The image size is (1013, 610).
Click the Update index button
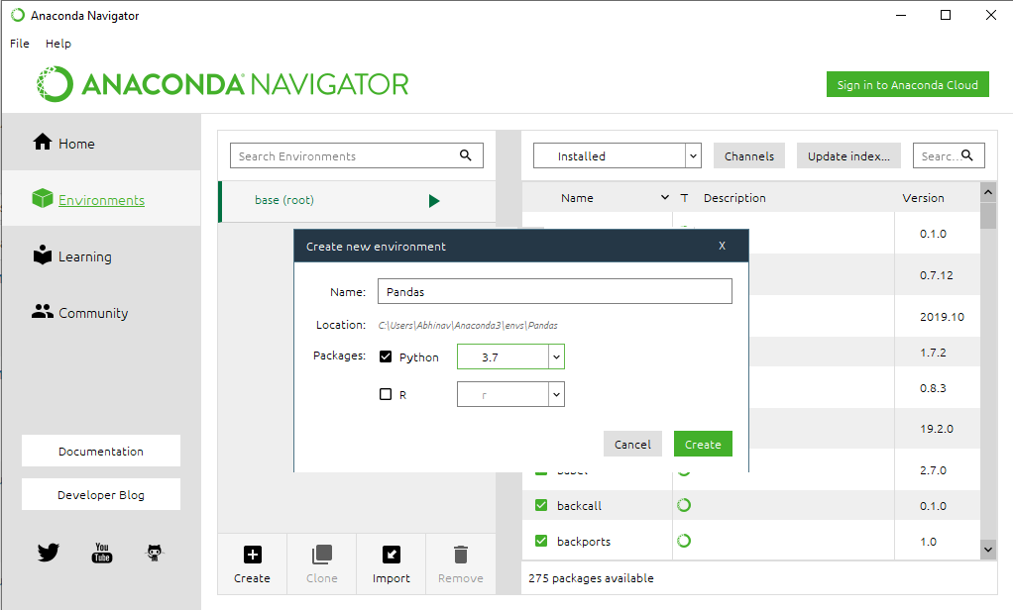[x=848, y=155]
